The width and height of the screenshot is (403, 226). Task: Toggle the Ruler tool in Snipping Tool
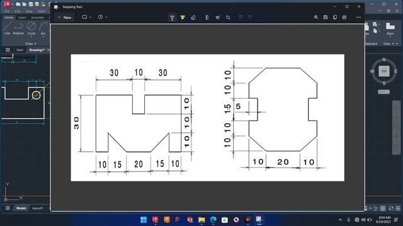[x=207, y=18]
